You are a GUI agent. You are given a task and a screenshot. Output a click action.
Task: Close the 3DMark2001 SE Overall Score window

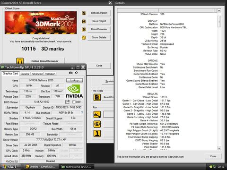click(x=110, y=3)
